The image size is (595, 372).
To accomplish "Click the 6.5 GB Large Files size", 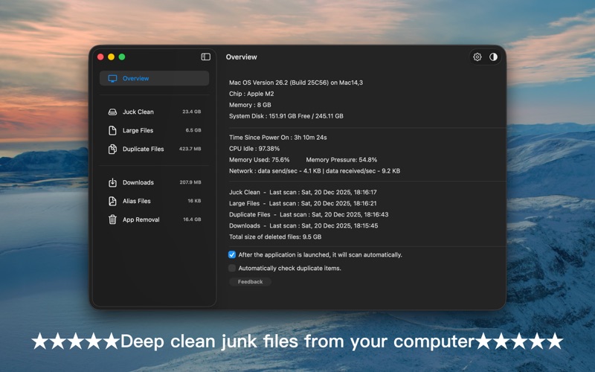I will coord(193,130).
